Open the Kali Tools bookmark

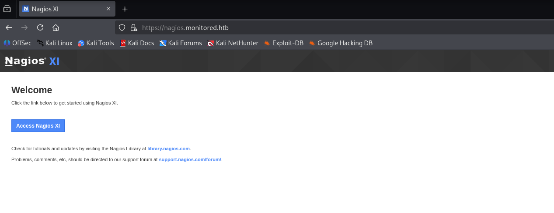96,43
